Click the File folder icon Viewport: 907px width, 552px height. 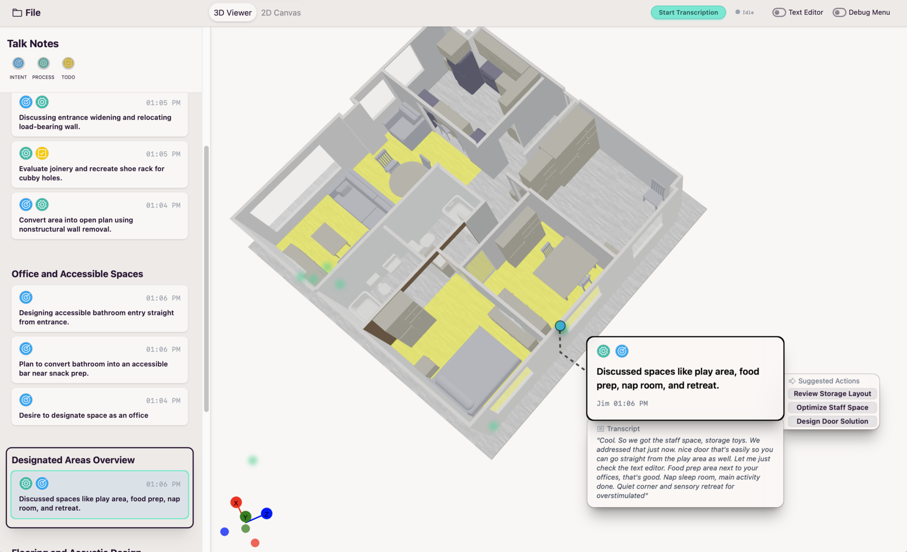pos(17,13)
